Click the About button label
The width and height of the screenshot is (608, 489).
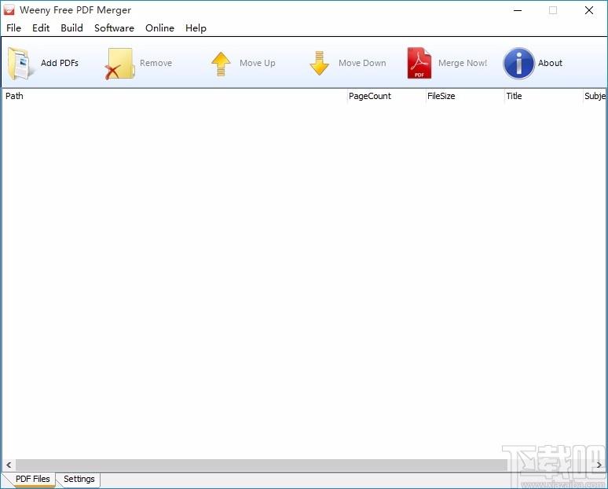[550, 63]
